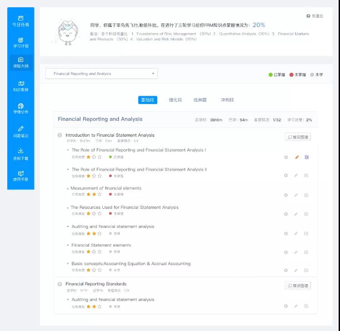This screenshot has width=340, height=331.
Task: Open exercise check icon for Statement Analysis I
Action: (307, 157)
